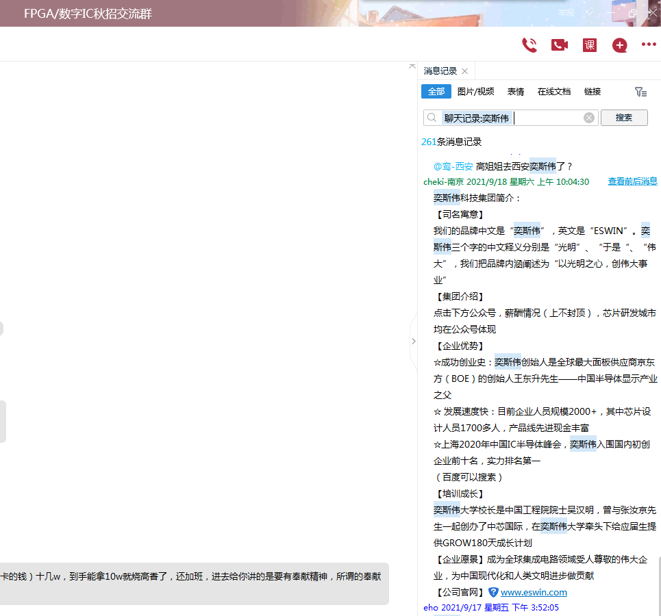Click the 计人员1700多人 line
The height and width of the screenshot is (616, 661).
coord(511,428)
